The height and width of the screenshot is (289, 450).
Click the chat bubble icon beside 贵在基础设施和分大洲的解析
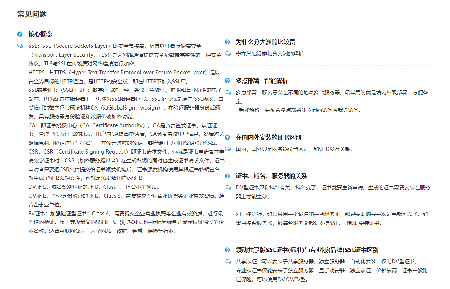pyautogui.click(x=228, y=54)
